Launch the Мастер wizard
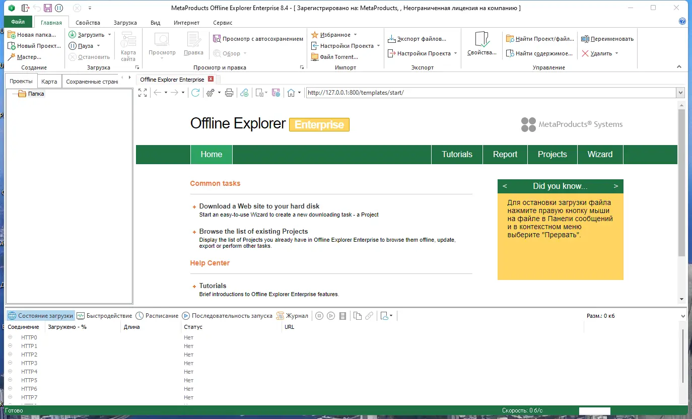 click(x=25, y=57)
